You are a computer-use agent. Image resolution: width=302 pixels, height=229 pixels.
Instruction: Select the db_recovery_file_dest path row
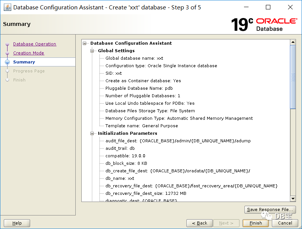pyautogui.click(x=191, y=186)
